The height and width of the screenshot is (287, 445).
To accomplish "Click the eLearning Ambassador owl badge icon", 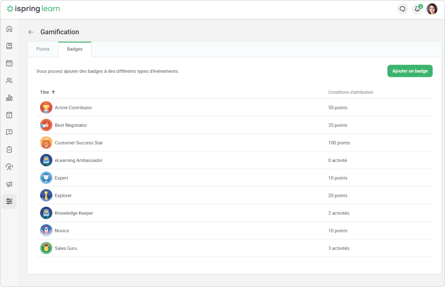I will tap(46, 160).
